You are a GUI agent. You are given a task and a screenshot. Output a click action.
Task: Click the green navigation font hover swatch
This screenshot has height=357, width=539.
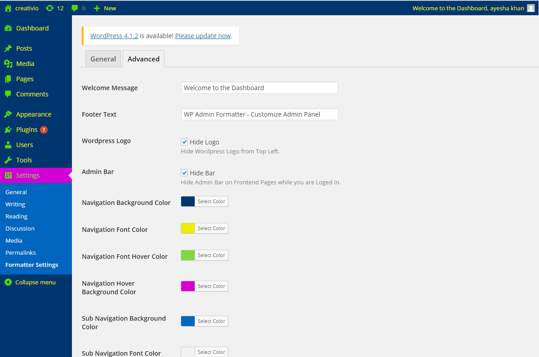click(x=188, y=255)
